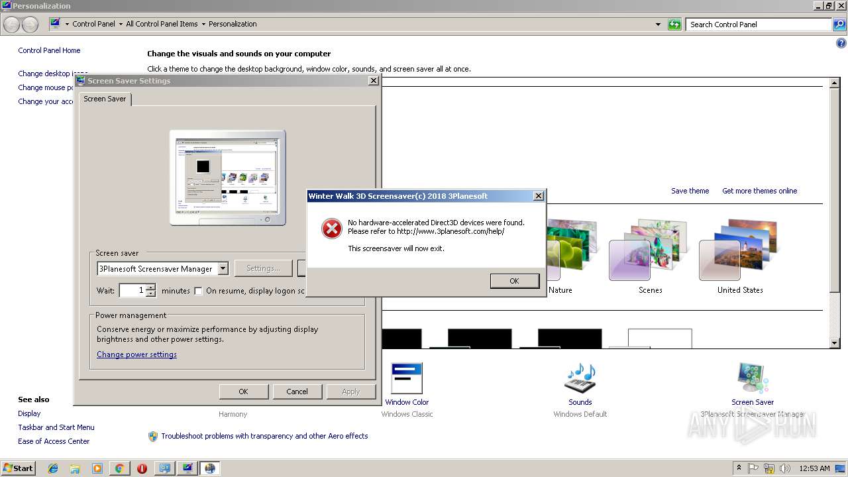Open Windows Media Player from taskbar
848x477 pixels.
[x=97, y=468]
